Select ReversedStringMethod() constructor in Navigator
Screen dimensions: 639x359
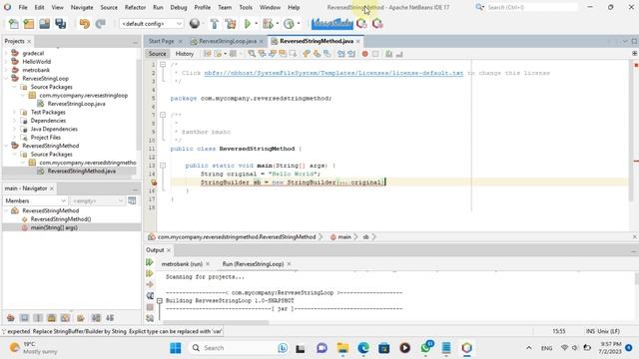[61, 219]
